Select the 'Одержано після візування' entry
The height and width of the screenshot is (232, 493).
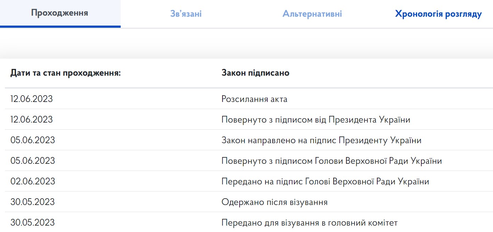point(274,202)
